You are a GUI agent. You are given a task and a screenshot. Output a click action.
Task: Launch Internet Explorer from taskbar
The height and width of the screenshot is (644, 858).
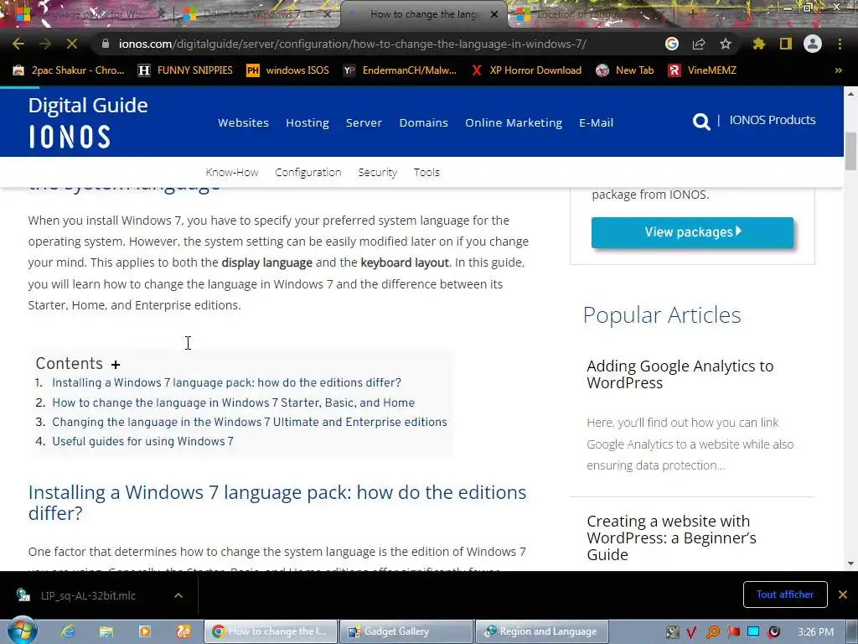pos(67,631)
